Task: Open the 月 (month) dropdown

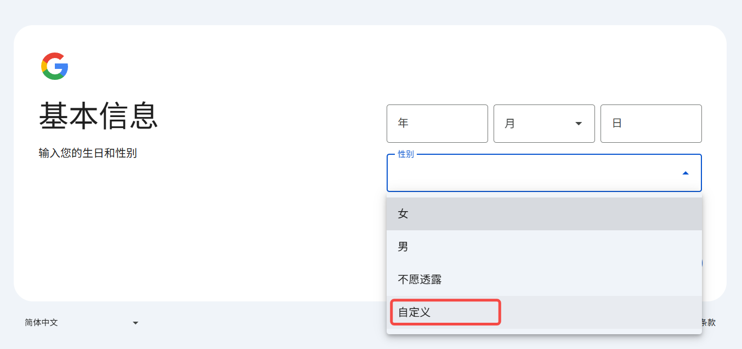Action: click(543, 124)
